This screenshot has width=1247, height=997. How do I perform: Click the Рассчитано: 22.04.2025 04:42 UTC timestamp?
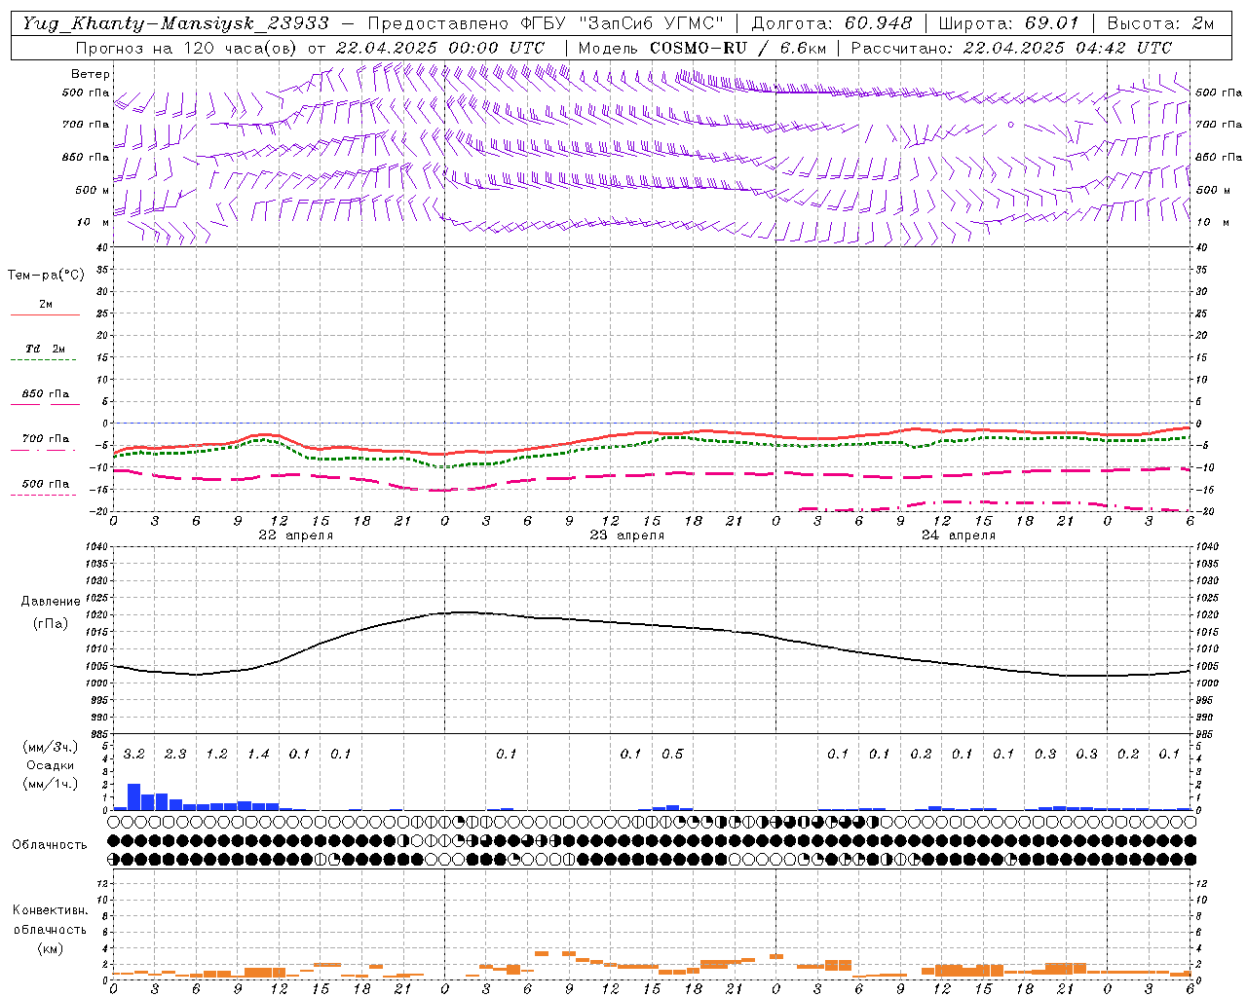(x=1011, y=48)
